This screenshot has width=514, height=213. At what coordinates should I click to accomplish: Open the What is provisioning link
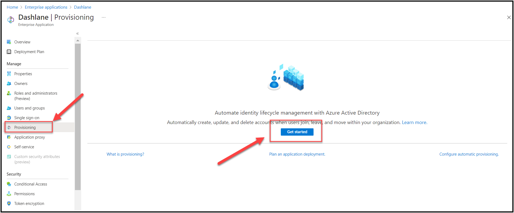(x=125, y=154)
